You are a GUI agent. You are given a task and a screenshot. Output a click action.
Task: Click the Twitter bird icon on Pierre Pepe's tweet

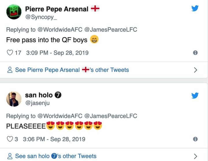click(195, 9)
